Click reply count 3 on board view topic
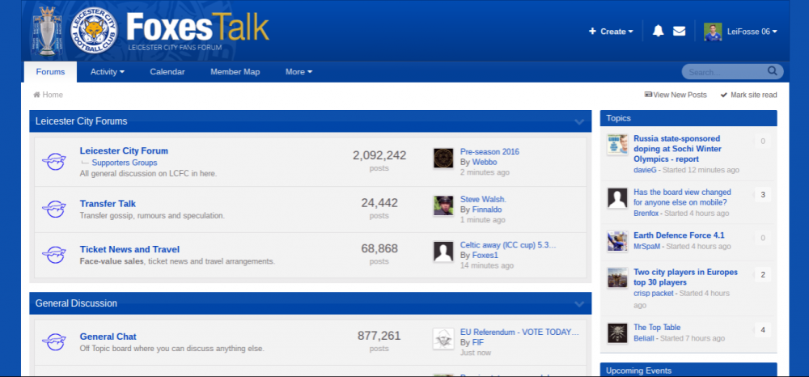The image size is (809, 377). point(763,195)
